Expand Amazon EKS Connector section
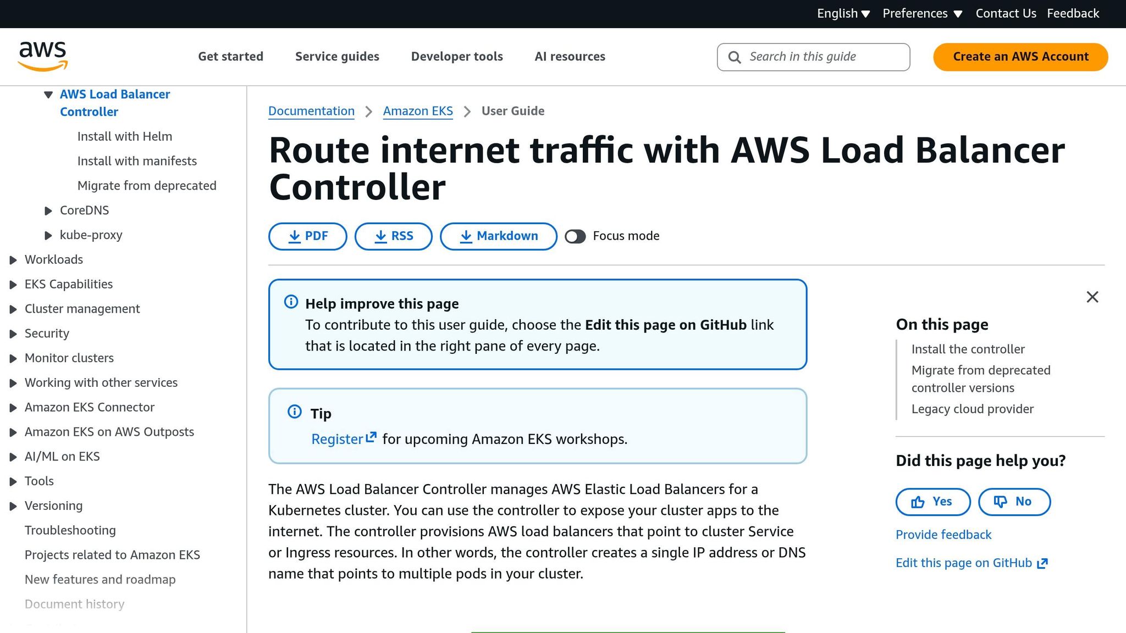This screenshot has width=1126, height=633. tap(13, 408)
